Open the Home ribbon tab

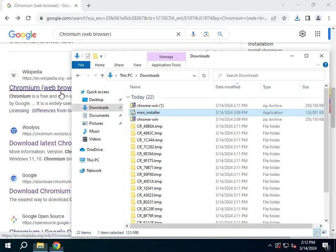[100, 65]
